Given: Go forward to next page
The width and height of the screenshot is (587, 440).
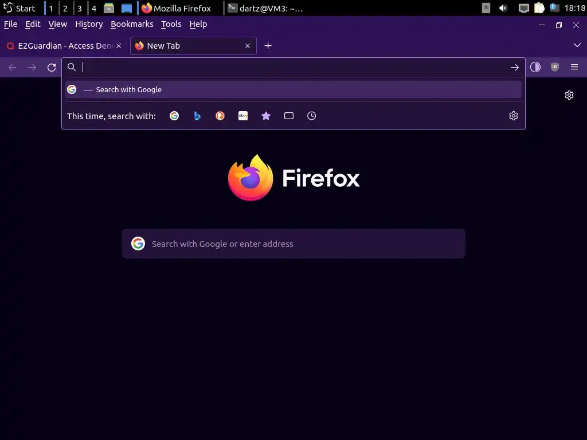Looking at the screenshot, I should 32,68.
